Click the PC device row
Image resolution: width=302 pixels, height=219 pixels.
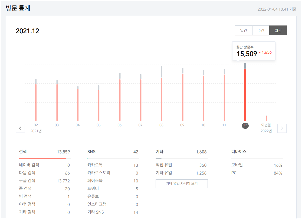(x=257, y=173)
